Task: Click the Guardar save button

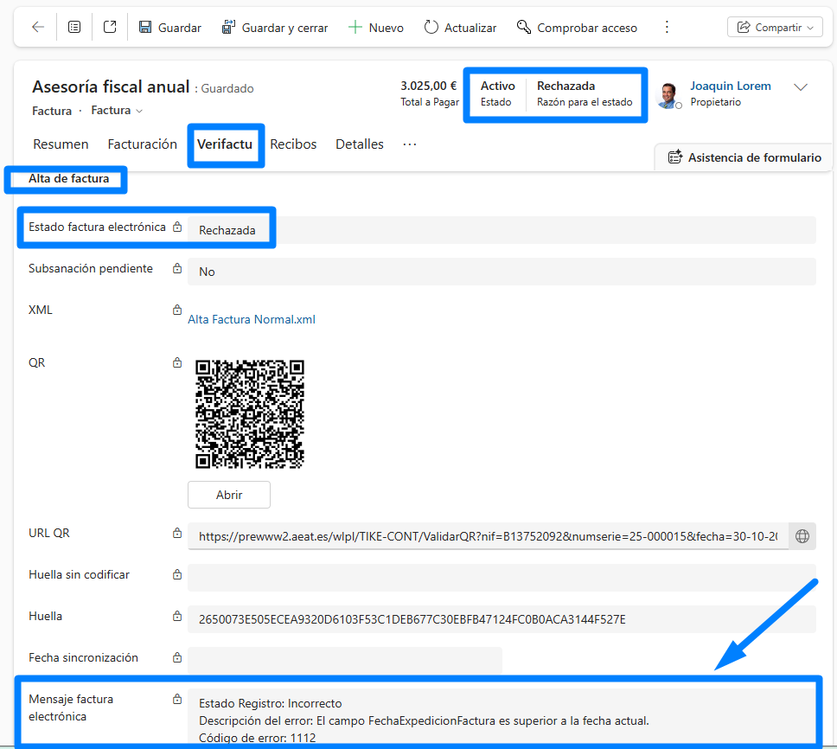Action: pyautogui.click(x=169, y=28)
